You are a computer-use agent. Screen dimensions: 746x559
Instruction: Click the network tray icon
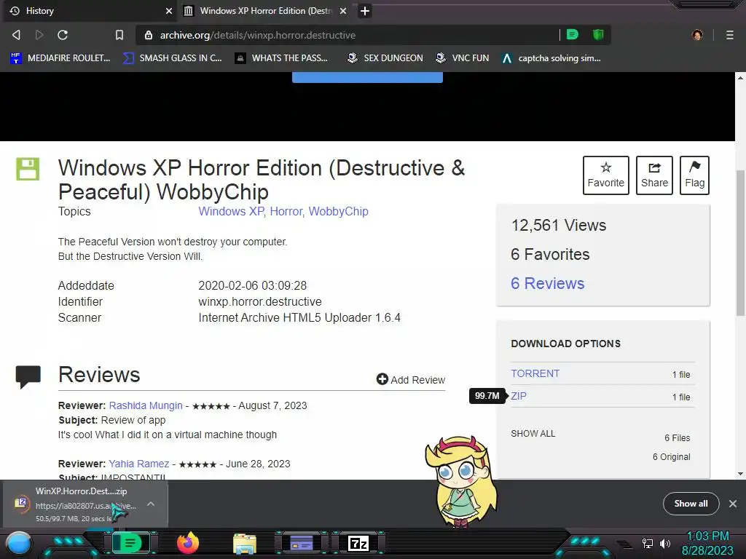pos(647,543)
